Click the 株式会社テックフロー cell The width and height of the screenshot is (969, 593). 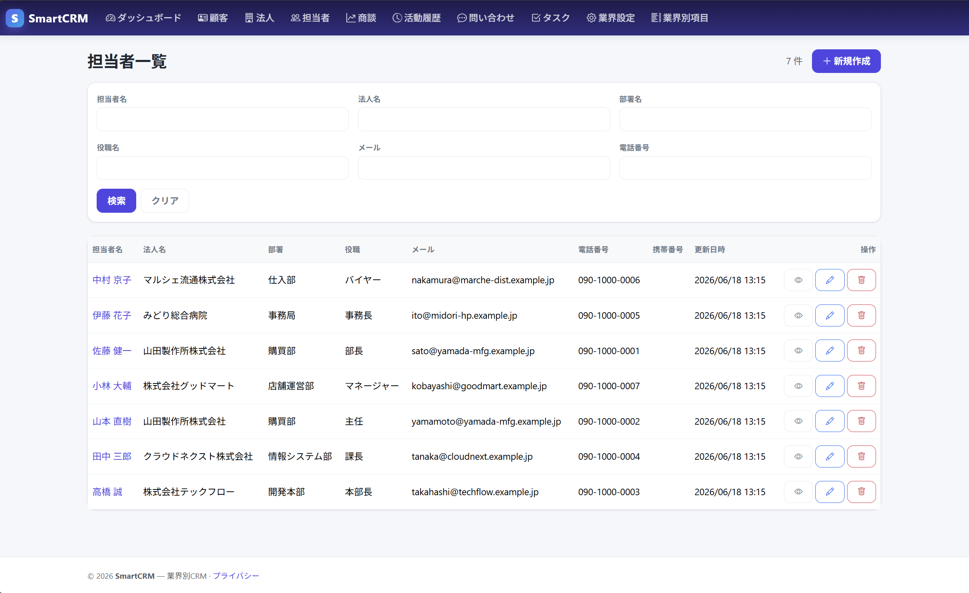pyautogui.click(x=189, y=492)
